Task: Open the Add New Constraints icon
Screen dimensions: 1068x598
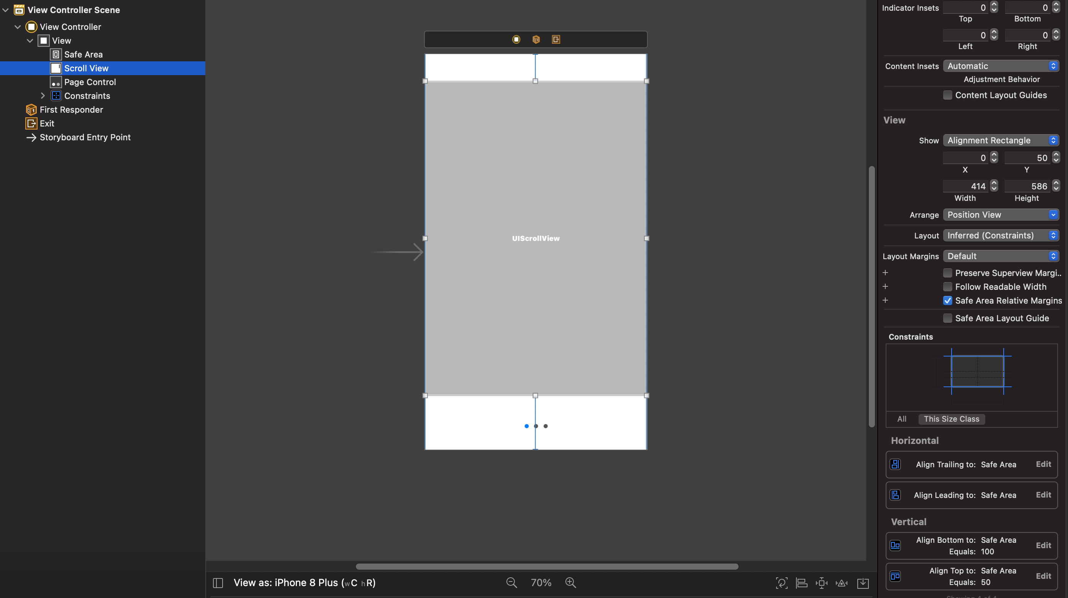Action: point(821,583)
